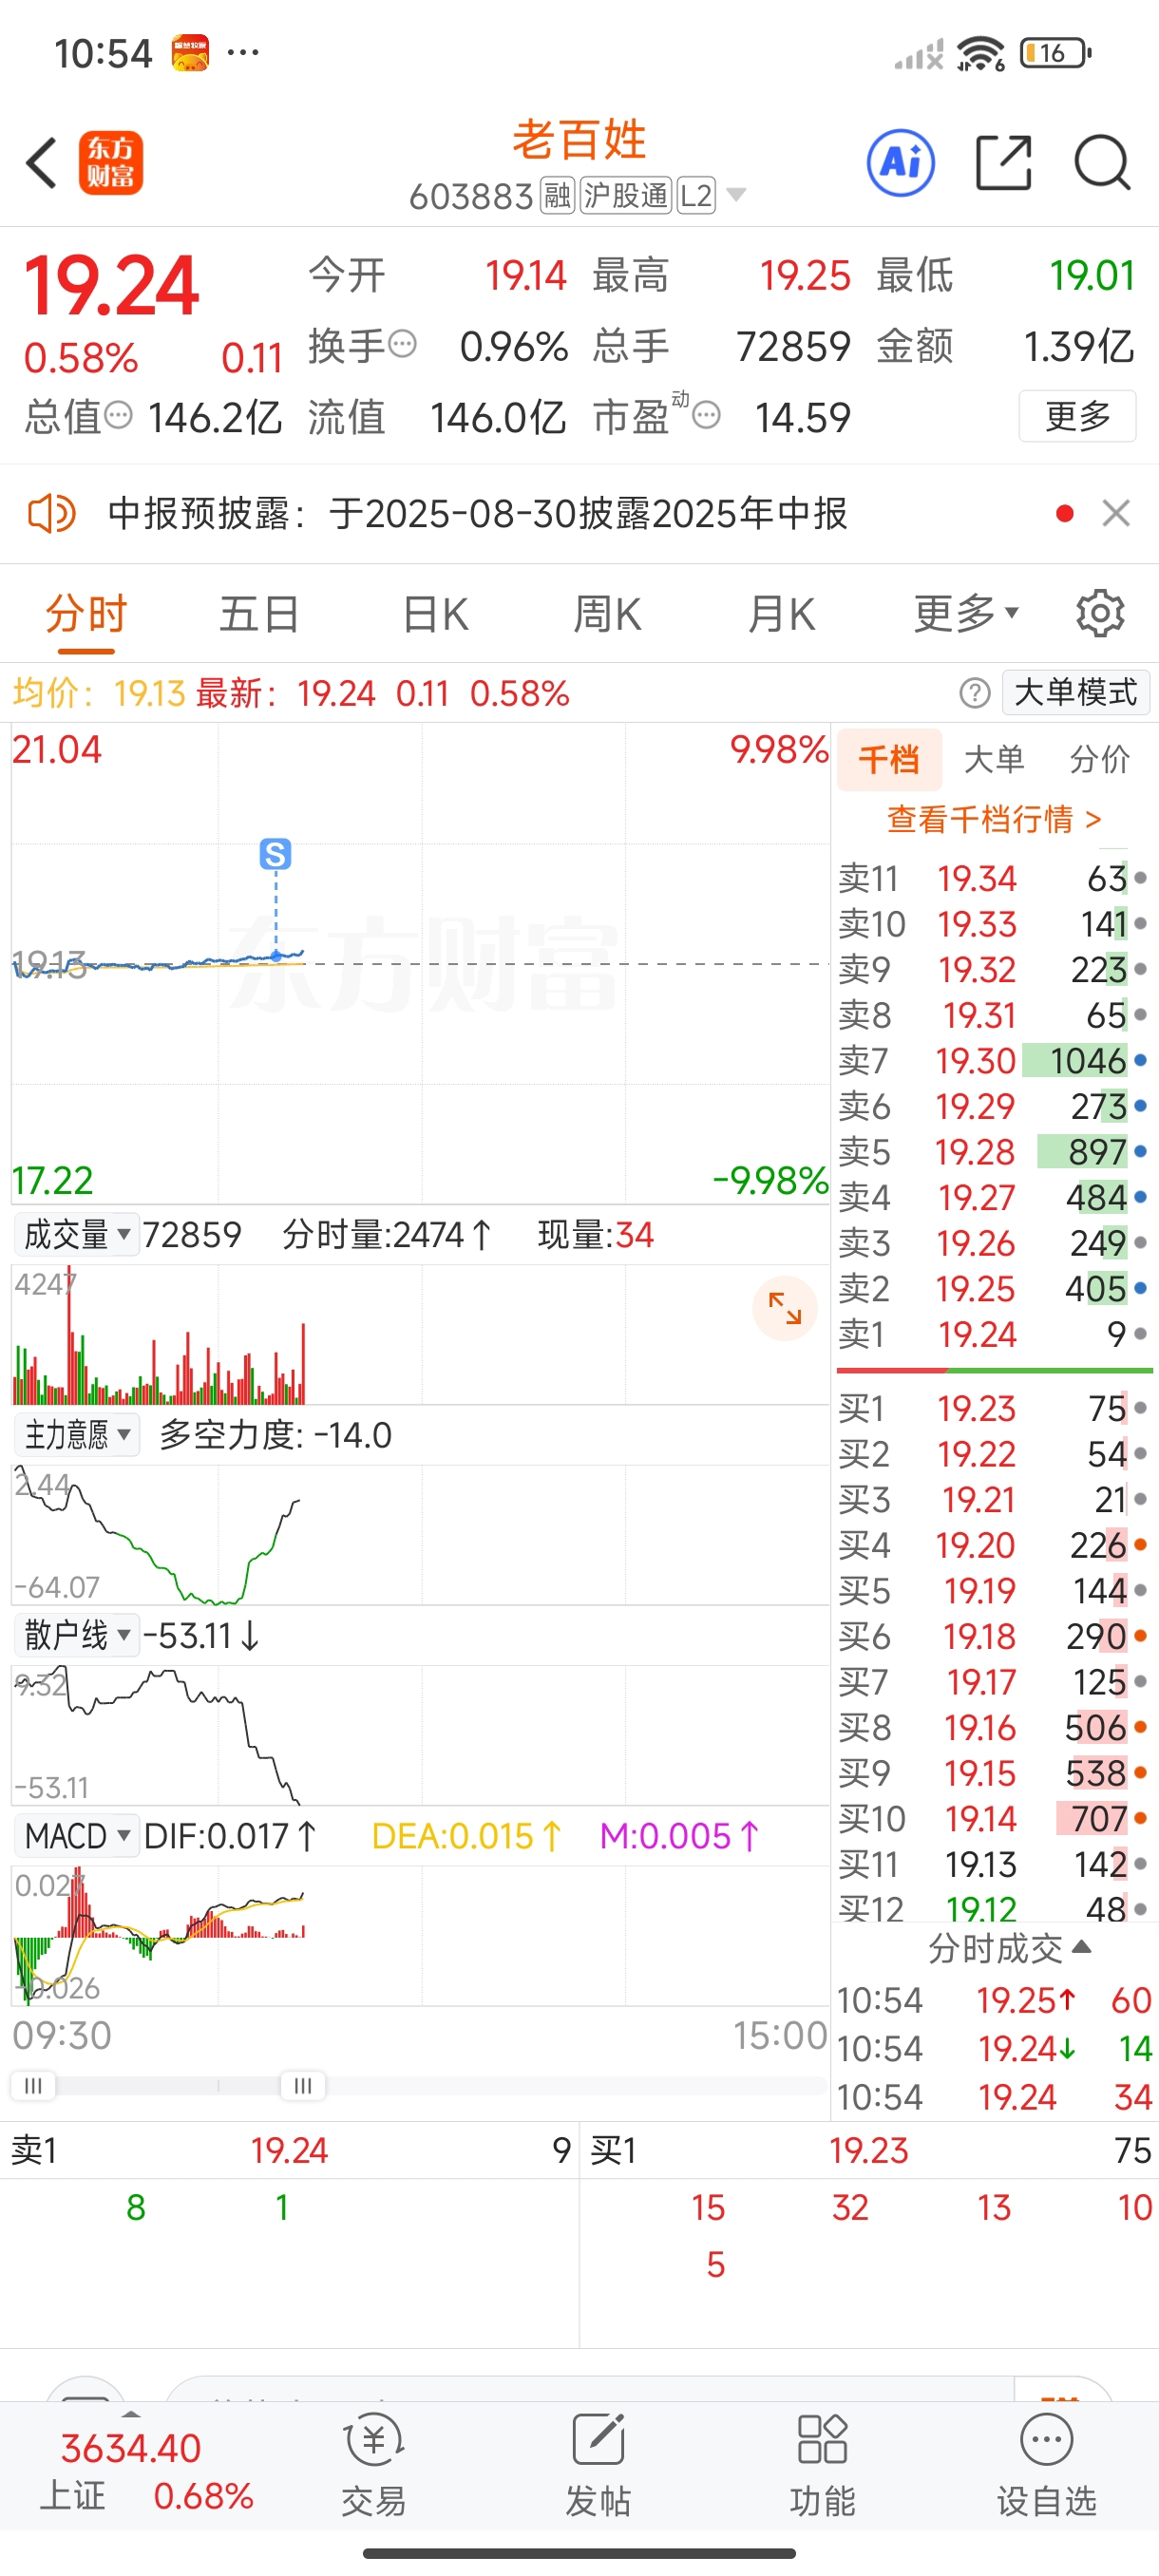The height and width of the screenshot is (2576, 1159).
Task: Tap the large 19.24 current price
Action: pyautogui.click(x=111, y=286)
